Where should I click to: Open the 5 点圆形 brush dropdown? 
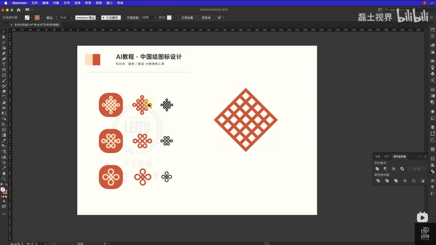tap(123, 17)
